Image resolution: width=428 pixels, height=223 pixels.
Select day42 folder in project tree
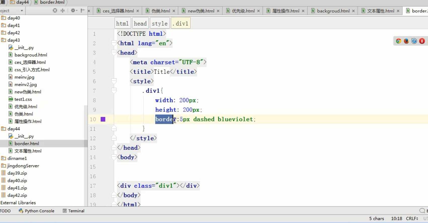[14, 33]
